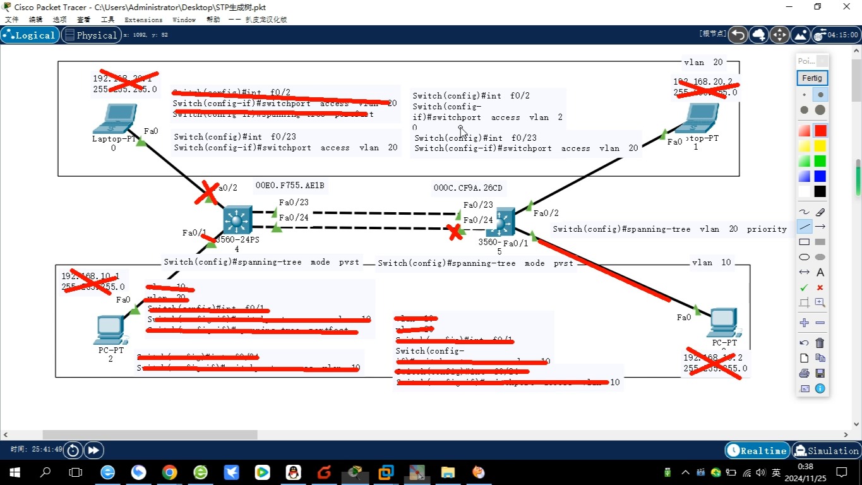Select the ellipse drawing tool

(804, 257)
